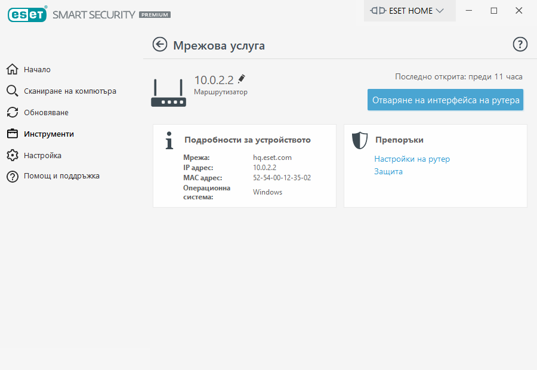This screenshot has height=370, width=537.
Task: Click Отваряне на интерфейса на рутера button
Action: [x=445, y=100]
